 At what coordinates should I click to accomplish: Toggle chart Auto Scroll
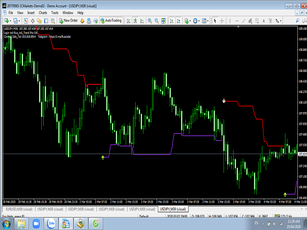pyautogui.click(x=172, y=21)
